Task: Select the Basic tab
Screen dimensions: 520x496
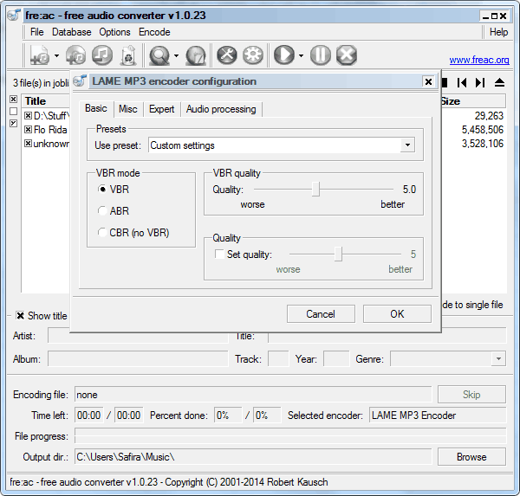Action: 96,108
